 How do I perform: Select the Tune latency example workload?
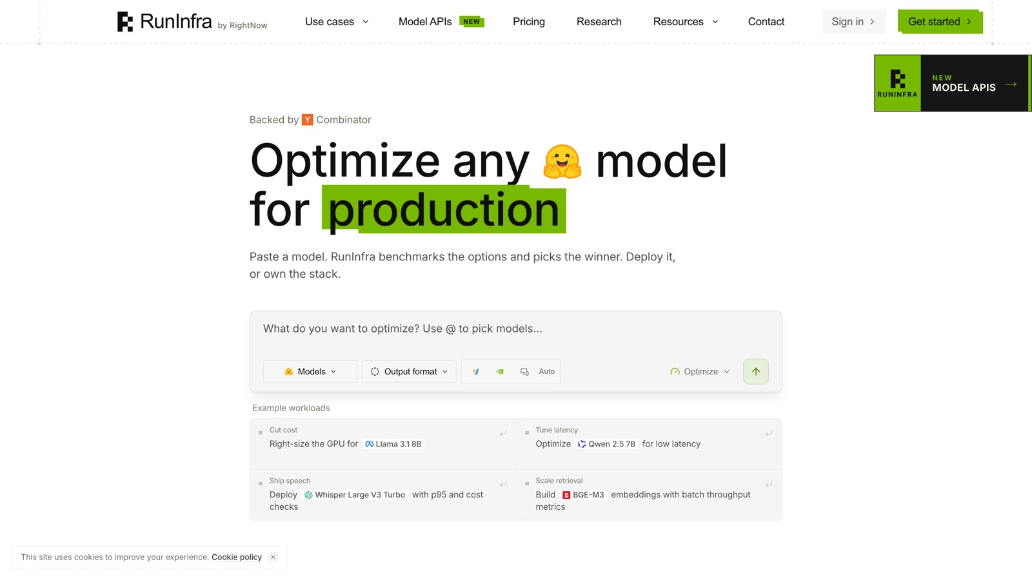coord(649,444)
